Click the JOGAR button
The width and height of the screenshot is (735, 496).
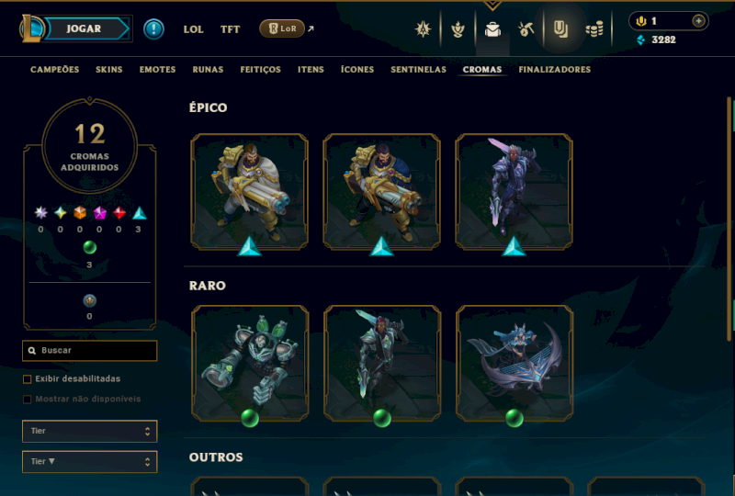point(84,28)
